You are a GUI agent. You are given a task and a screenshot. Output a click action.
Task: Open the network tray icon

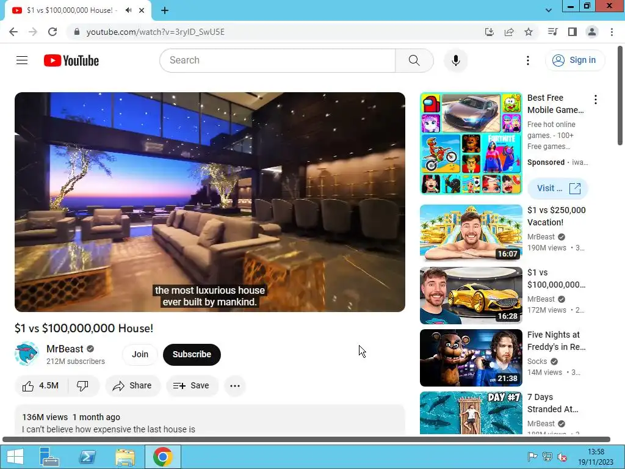point(547,457)
